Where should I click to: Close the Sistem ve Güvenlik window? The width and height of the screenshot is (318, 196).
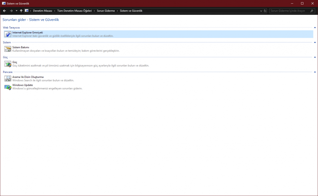(x=312, y=3)
